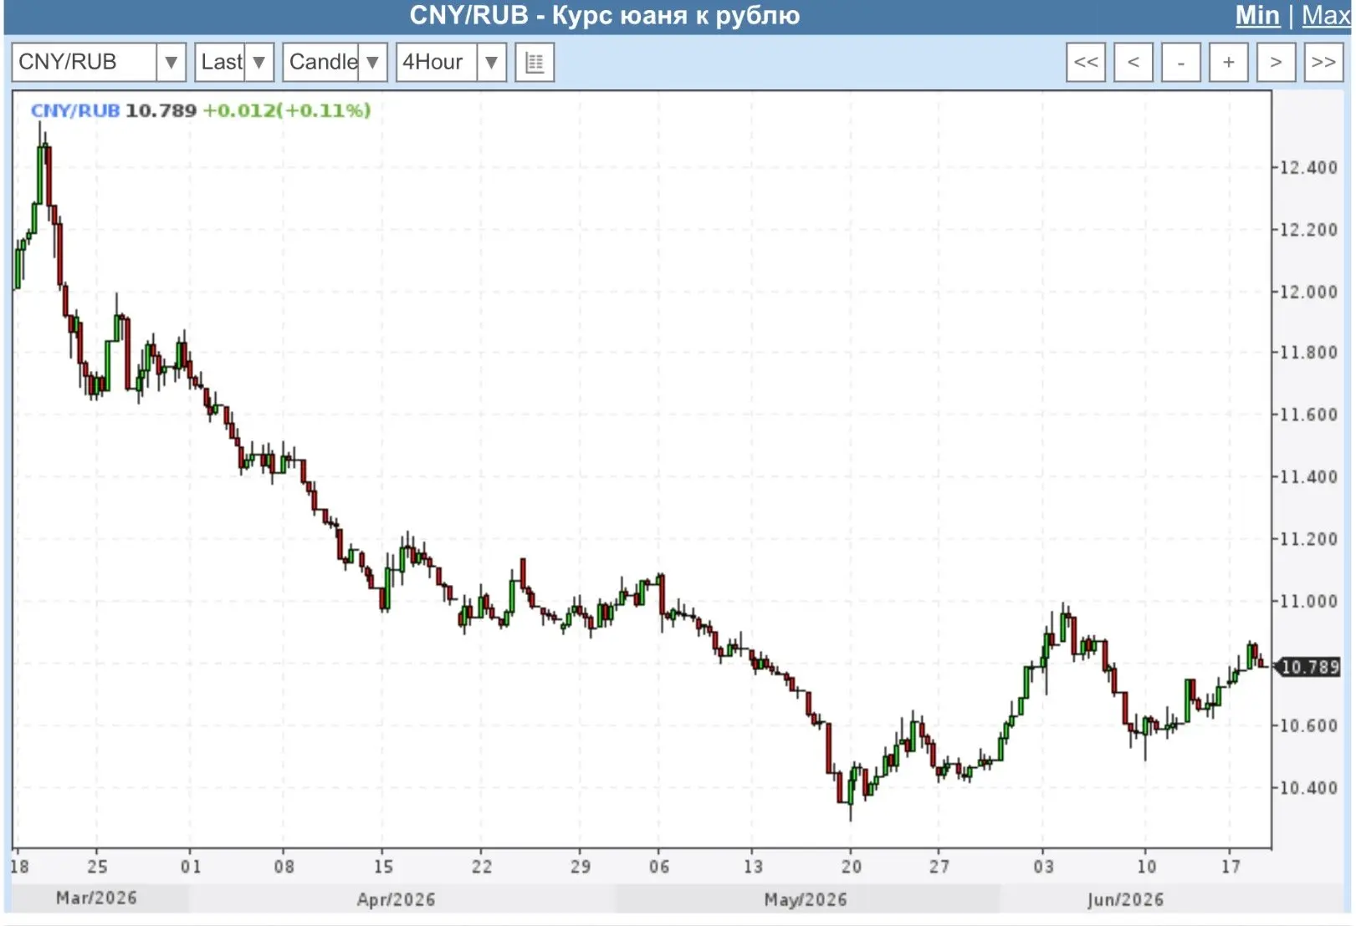Jump to earliest data with << button
Image resolution: width=1356 pixels, height=926 pixels.
pos(1086,63)
